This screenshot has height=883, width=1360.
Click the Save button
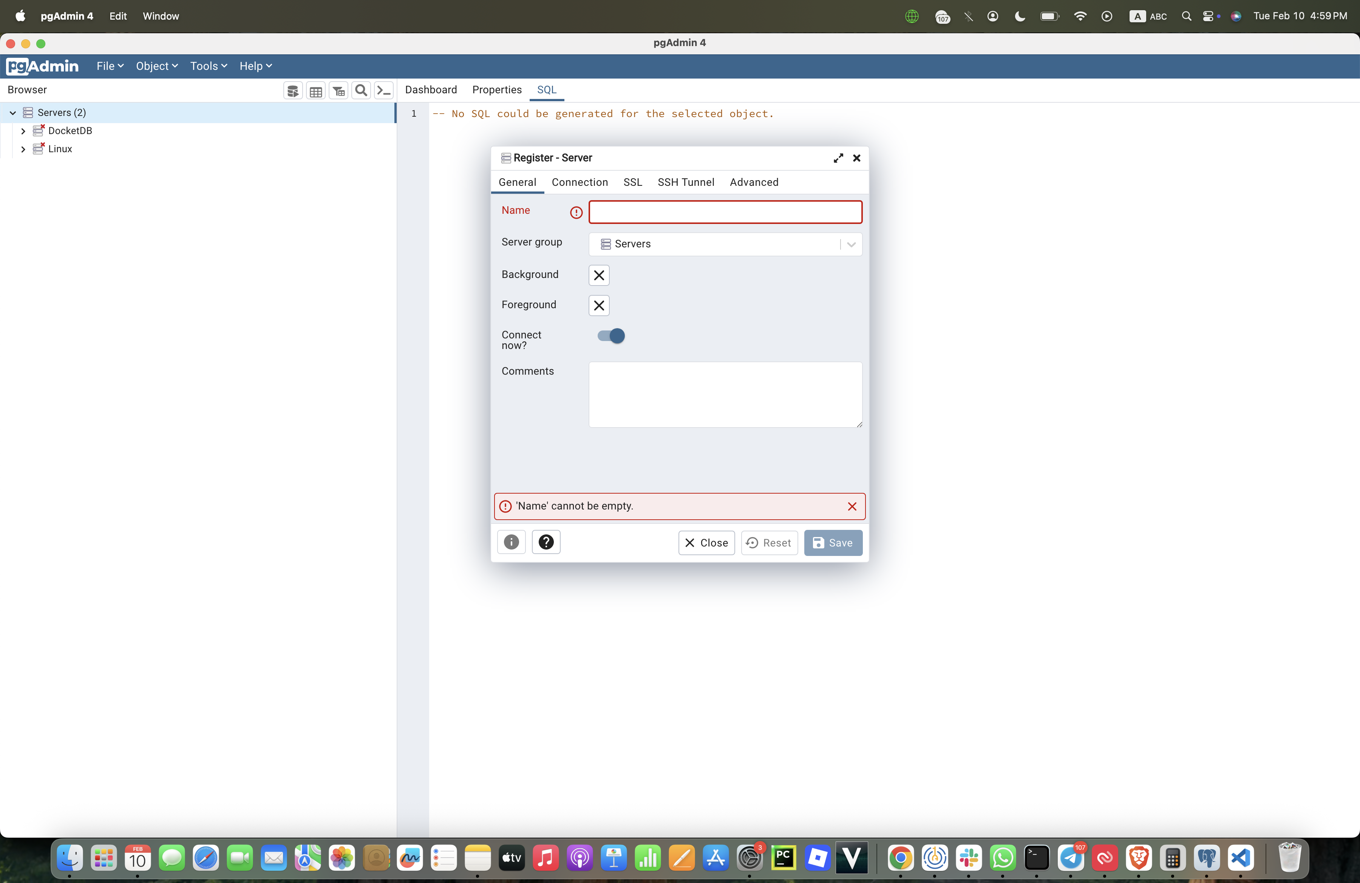pyautogui.click(x=833, y=543)
